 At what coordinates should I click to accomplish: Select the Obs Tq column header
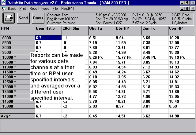(102, 31)
